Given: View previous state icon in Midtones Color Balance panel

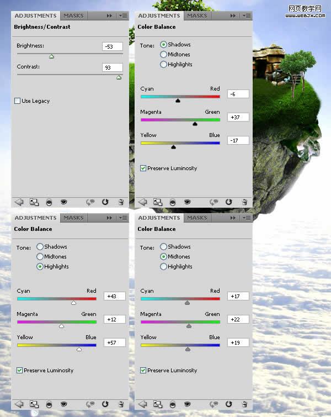Looking at the screenshot, I should coord(214,404).
